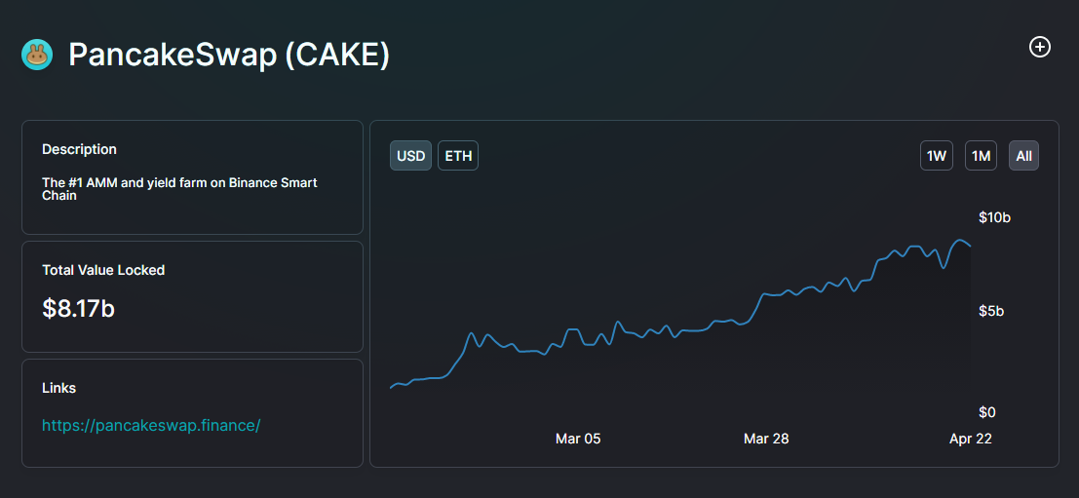Click the PancakeSwap bunny logo
The image size is (1079, 498).
pyautogui.click(x=37, y=55)
